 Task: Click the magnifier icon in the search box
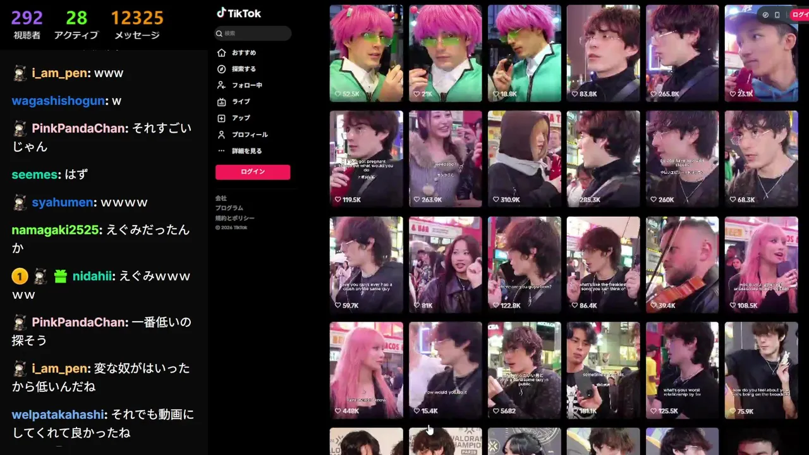click(x=219, y=33)
